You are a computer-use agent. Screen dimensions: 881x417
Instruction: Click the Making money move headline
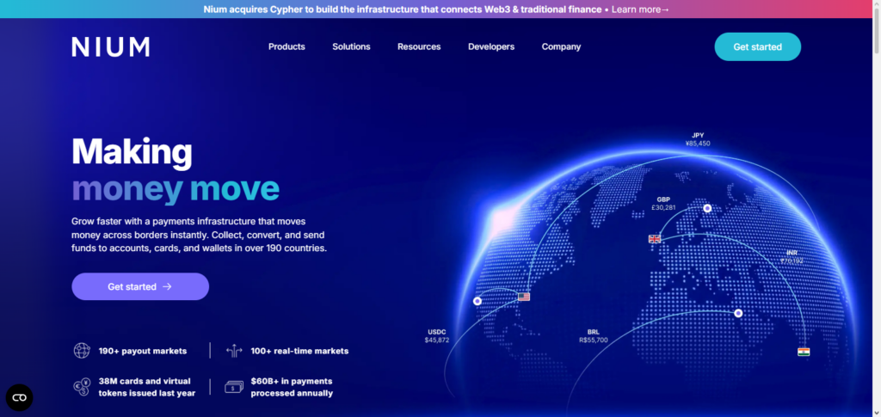pos(176,170)
